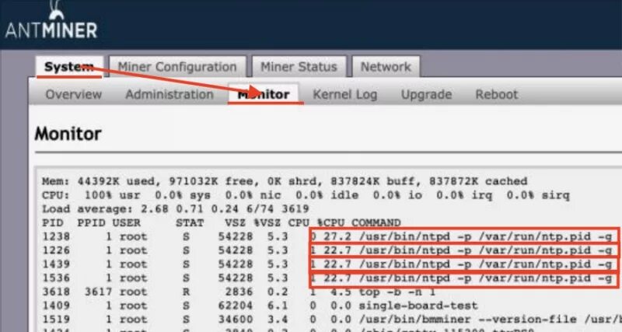This screenshot has width=622, height=332.
Task: Select the Monitor sub-tab
Action: (264, 94)
